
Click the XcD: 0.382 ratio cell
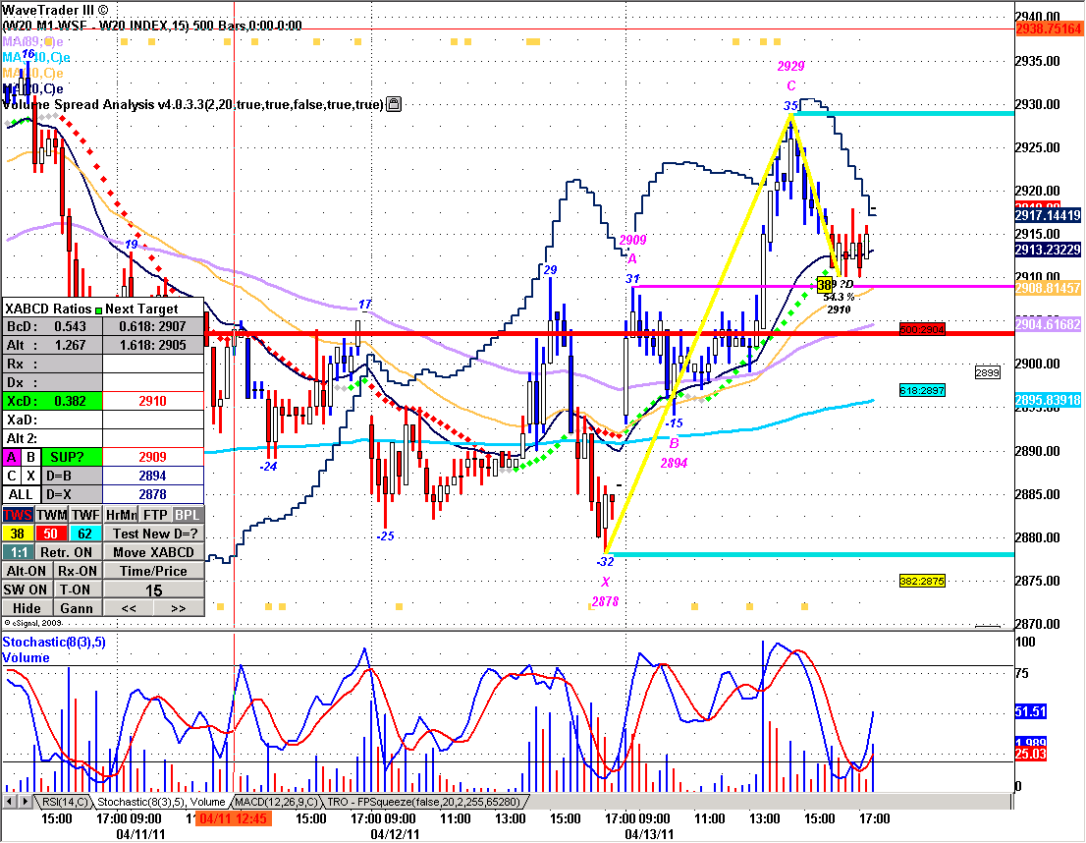click(52, 401)
